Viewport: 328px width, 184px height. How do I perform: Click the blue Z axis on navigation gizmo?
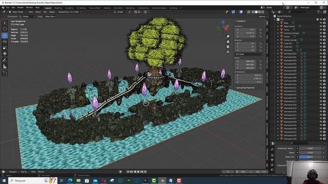pyautogui.click(x=223, y=22)
